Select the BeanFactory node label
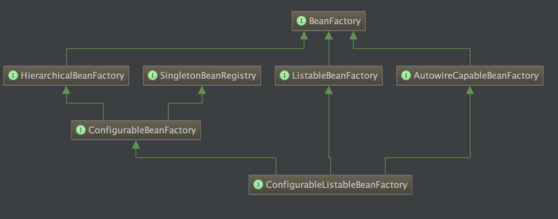Image resolution: width=558 pixels, height=219 pixels. click(335, 21)
